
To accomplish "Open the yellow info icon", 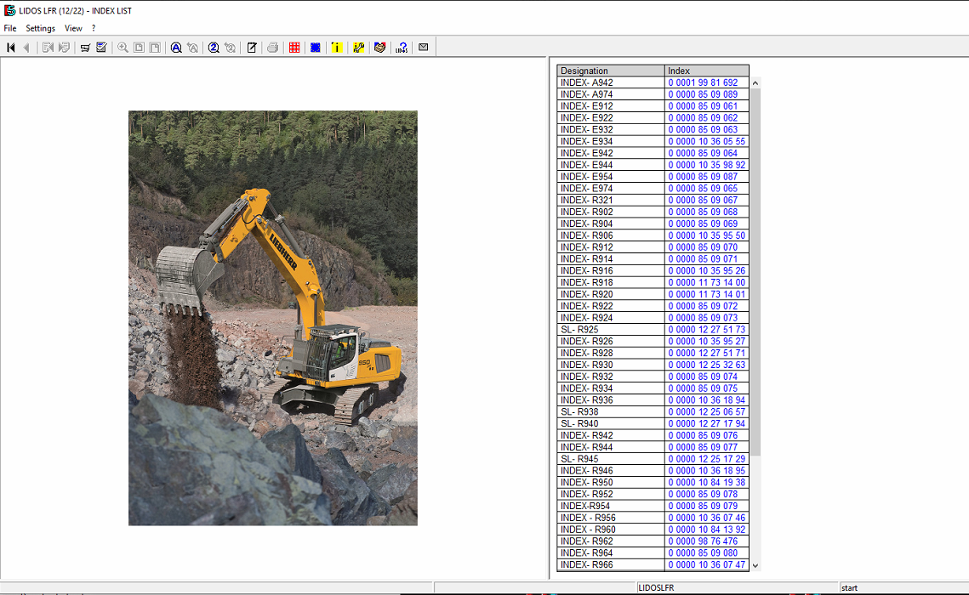I will pos(336,48).
